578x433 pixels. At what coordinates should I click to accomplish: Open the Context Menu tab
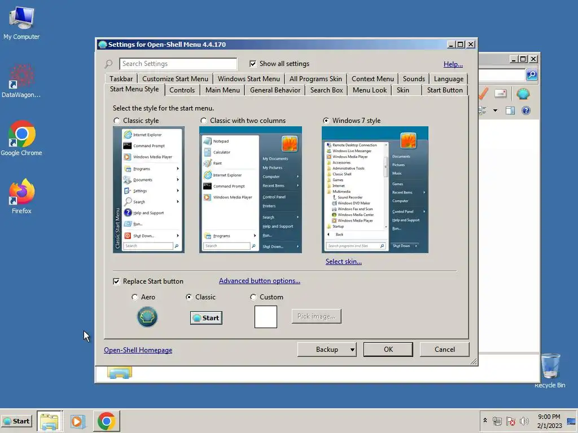point(373,79)
